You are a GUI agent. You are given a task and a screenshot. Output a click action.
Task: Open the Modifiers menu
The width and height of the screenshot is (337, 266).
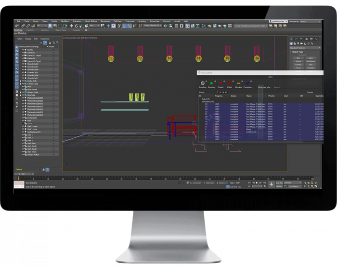point(65,21)
